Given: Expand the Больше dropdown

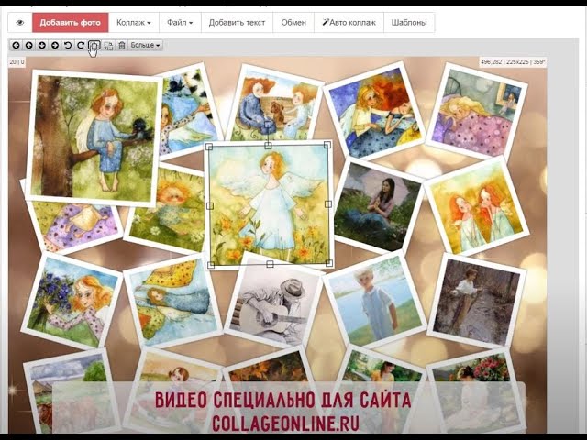Looking at the screenshot, I should pos(145,45).
